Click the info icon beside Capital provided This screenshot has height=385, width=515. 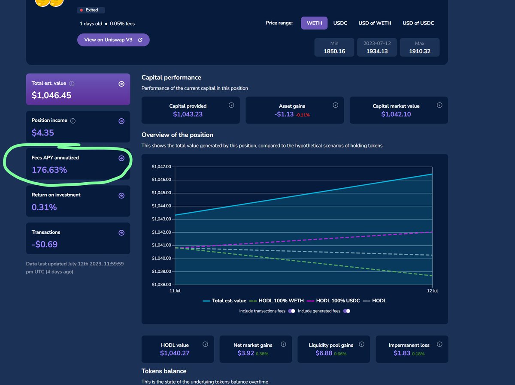coord(231,105)
